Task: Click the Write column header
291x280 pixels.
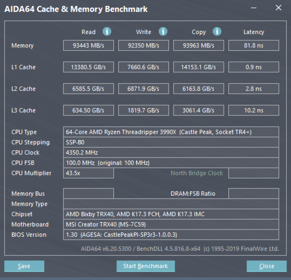Action: pyautogui.click(x=144, y=32)
